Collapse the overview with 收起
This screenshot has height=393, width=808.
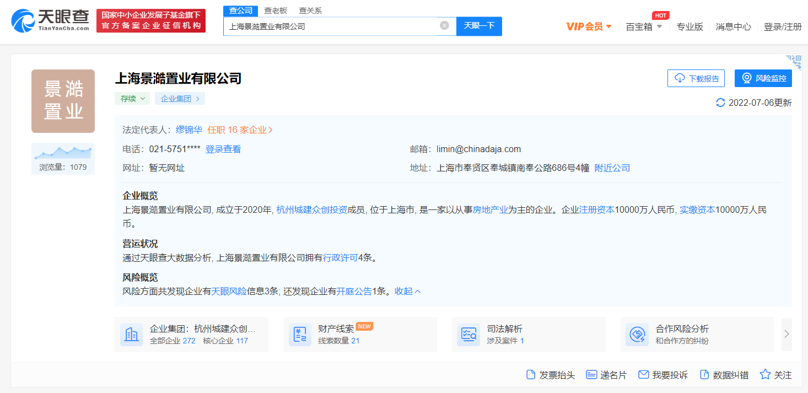click(x=408, y=291)
